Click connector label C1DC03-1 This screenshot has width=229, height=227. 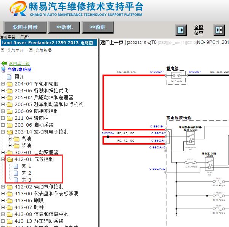(x=195, y=72)
